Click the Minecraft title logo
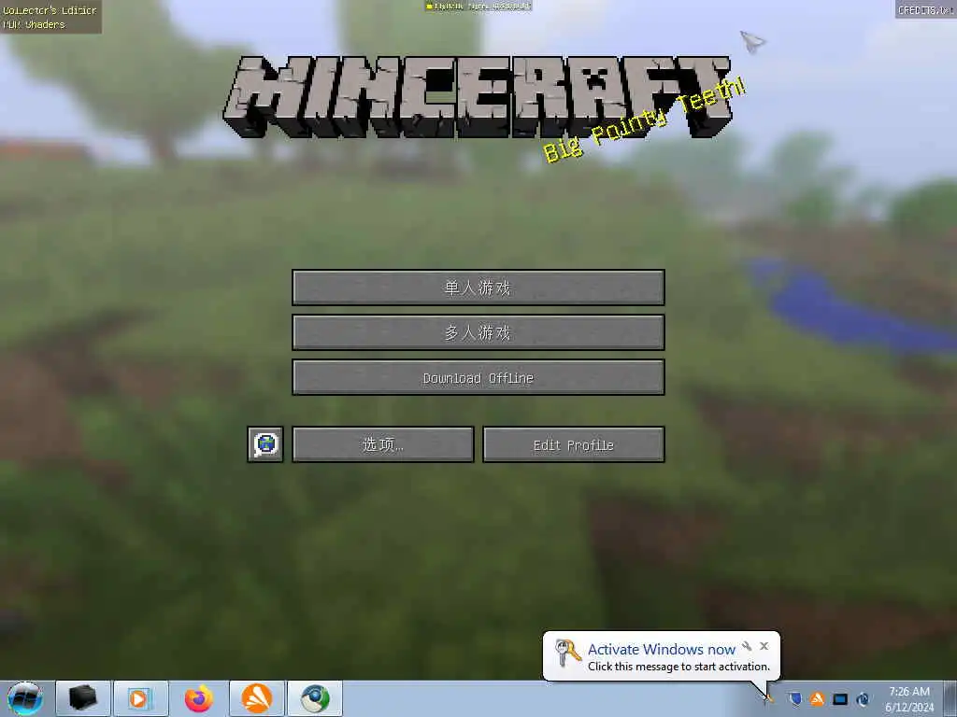 click(478, 96)
